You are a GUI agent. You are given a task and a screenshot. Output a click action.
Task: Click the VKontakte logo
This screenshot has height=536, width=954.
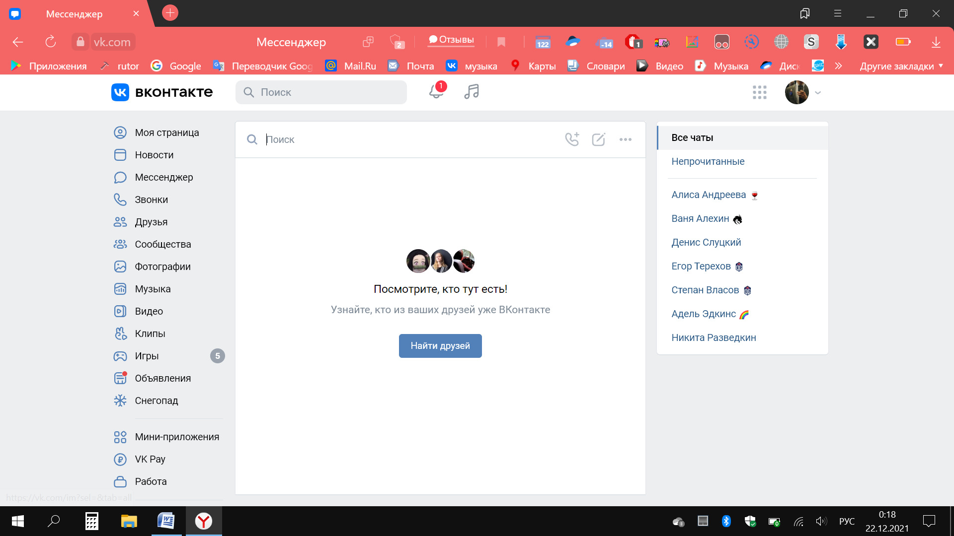[162, 92]
